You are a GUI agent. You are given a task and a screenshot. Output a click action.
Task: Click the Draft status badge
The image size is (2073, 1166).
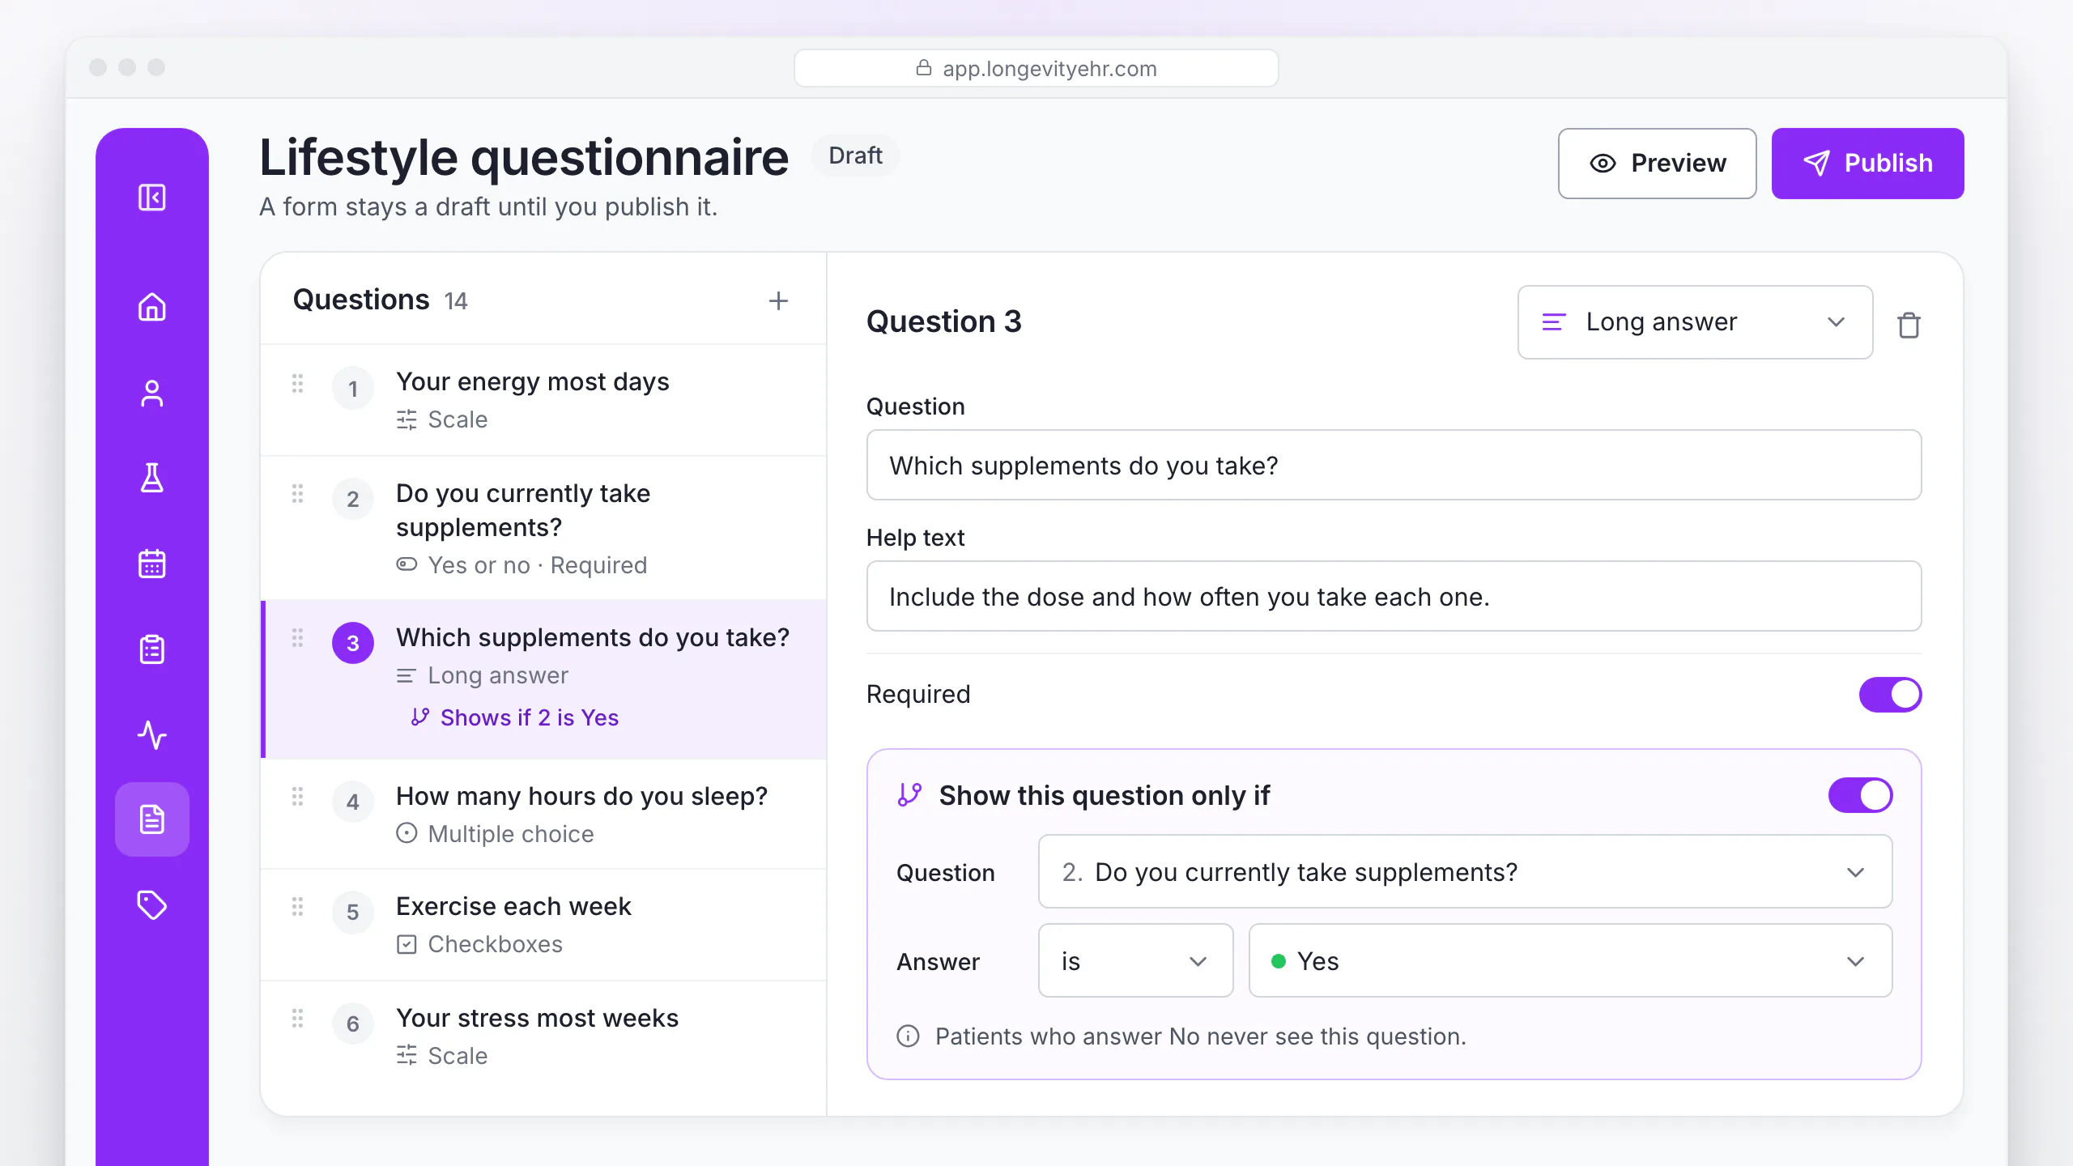(855, 155)
